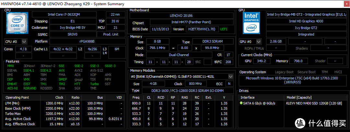
Task: Click the module Clock value 800 MHz
Action: [195, 84]
